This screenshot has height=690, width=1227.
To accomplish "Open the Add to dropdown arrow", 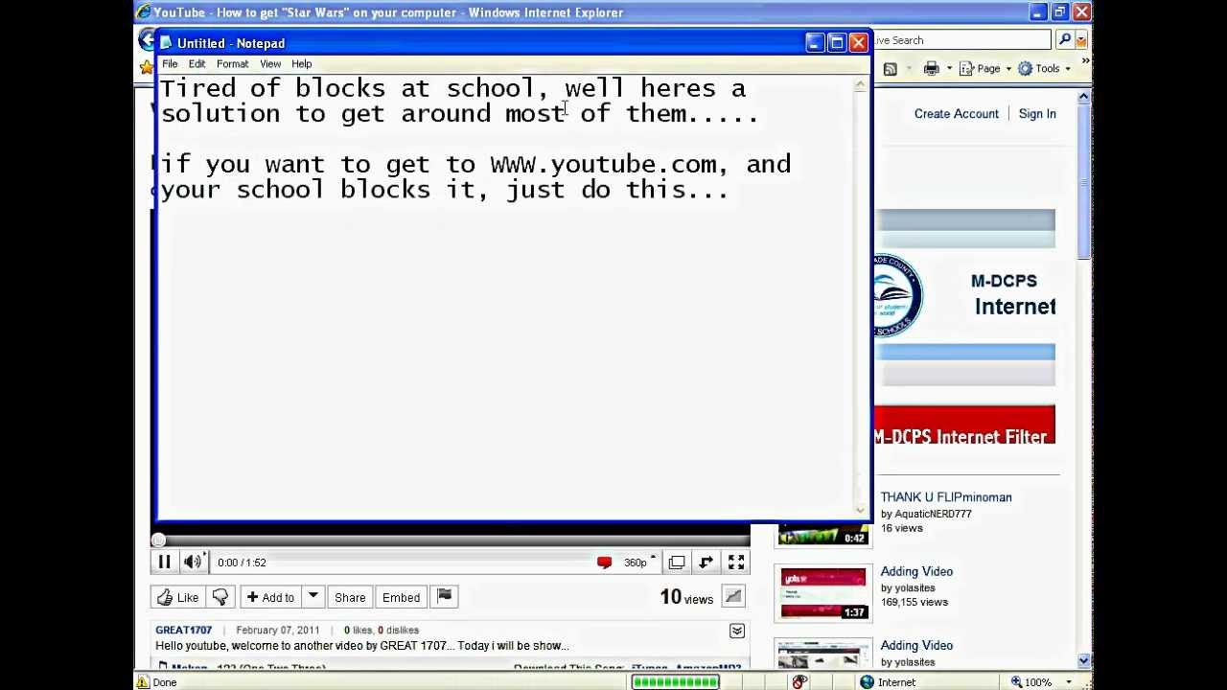I will [313, 597].
